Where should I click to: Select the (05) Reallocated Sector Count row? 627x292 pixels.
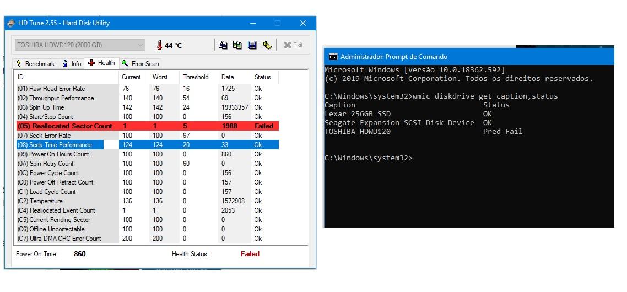148,126
